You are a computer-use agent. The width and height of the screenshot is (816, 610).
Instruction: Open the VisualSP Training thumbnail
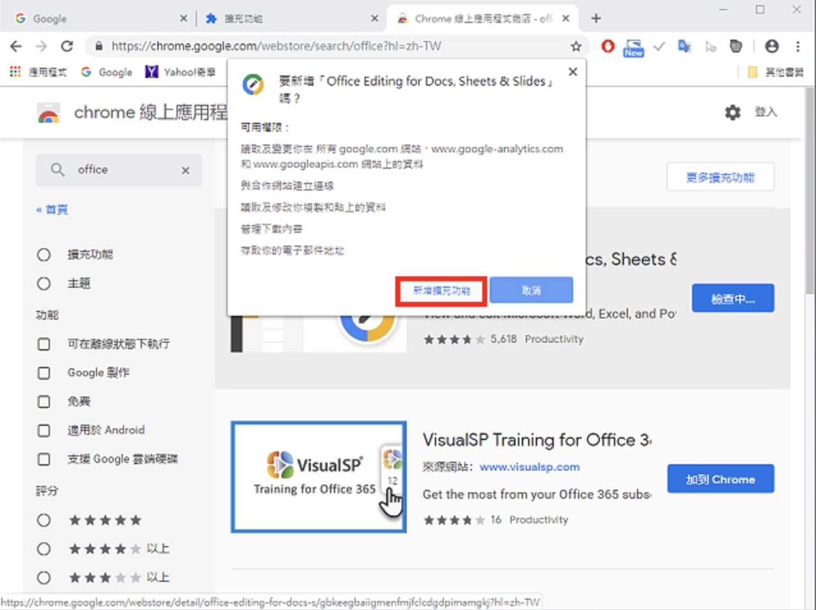(318, 477)
